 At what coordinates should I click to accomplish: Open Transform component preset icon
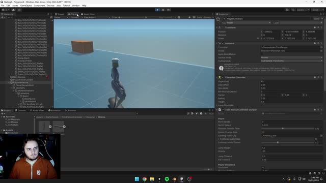318,27
